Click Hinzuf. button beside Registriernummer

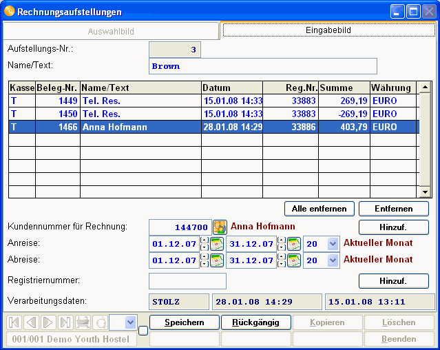point(394,281)
